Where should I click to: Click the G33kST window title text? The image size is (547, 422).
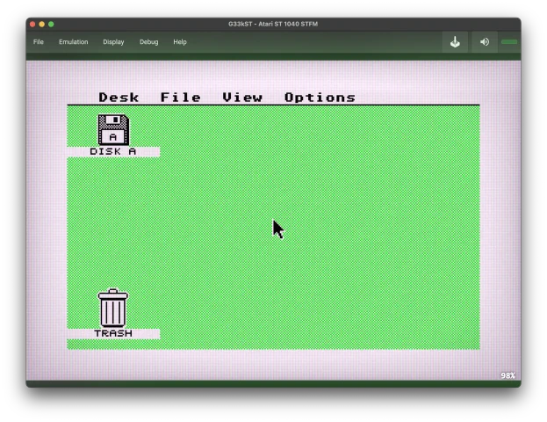(x=273, y=24)
